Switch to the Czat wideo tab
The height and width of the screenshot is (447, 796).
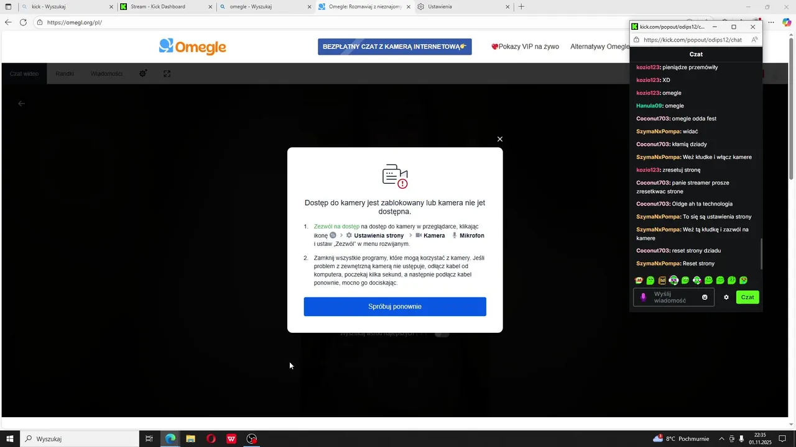point(24,74)
